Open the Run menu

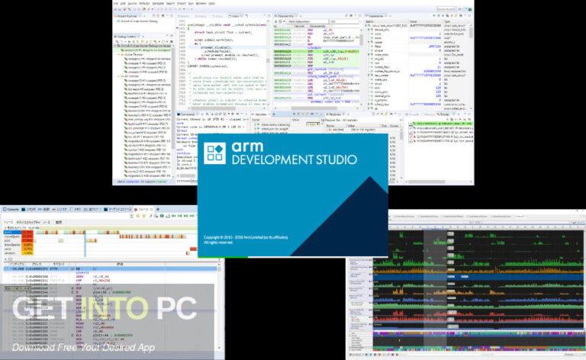192,3
